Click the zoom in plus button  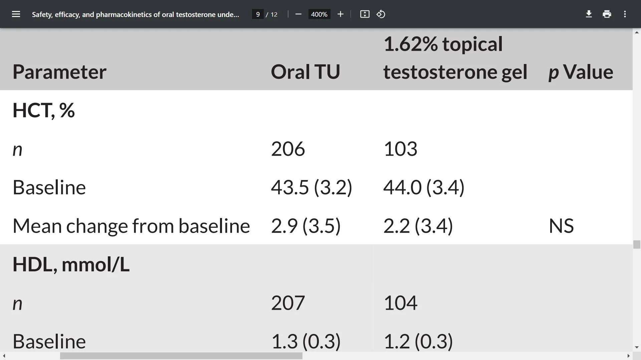coord(340,14)
